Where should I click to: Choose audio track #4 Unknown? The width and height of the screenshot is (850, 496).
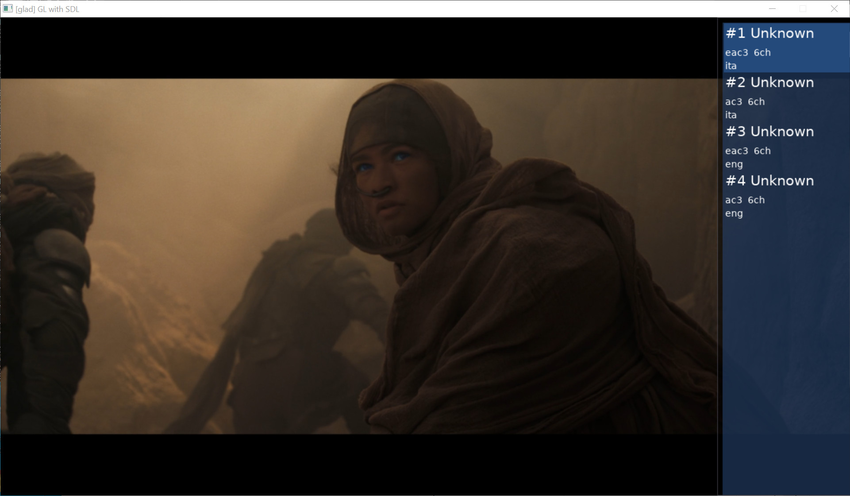pos(786,195)
